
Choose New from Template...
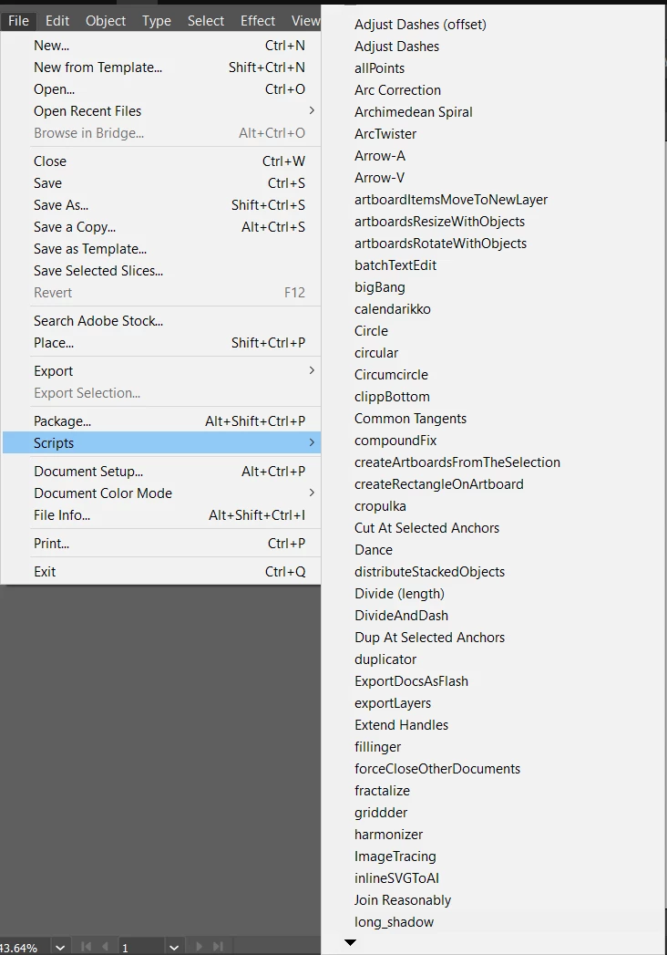pos(161,67)
